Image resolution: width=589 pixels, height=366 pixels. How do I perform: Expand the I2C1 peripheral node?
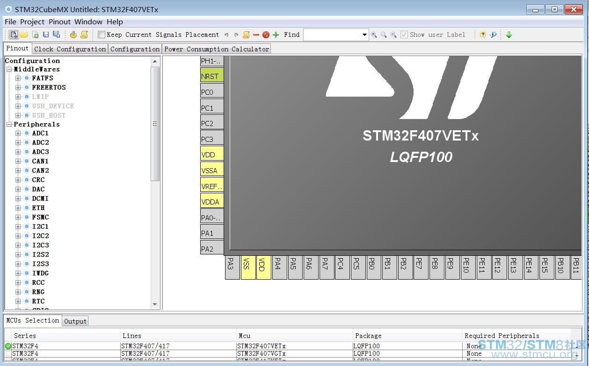[x=18, y=226]
